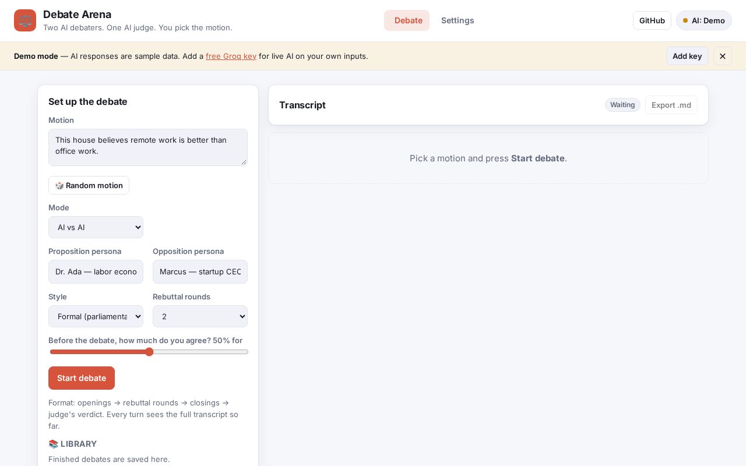Open the GitHub link button
Screen dimensions: 746x466
652,20
